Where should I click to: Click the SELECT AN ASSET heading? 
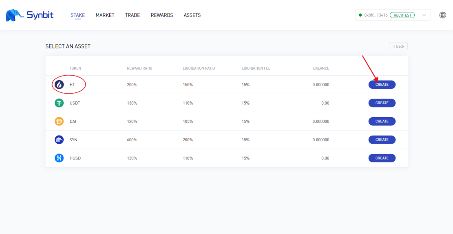click(68, 46)
